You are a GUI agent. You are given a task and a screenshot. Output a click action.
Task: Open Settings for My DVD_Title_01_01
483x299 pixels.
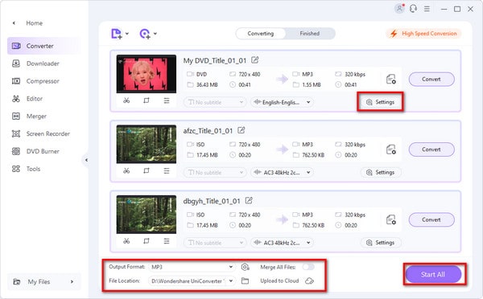(x=381, y=102)
